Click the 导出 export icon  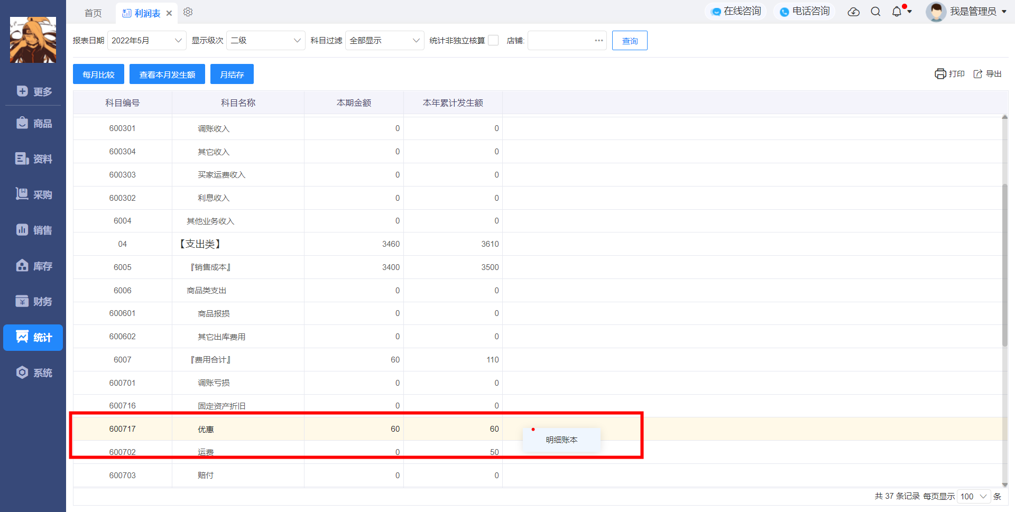[x=978, y=74]
